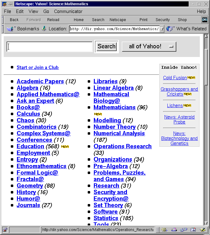Image resolution: width=210 pixels, height=235 pixels.
Task: Open News: Biotechnology and Genetics link
Action: point(179,138)
